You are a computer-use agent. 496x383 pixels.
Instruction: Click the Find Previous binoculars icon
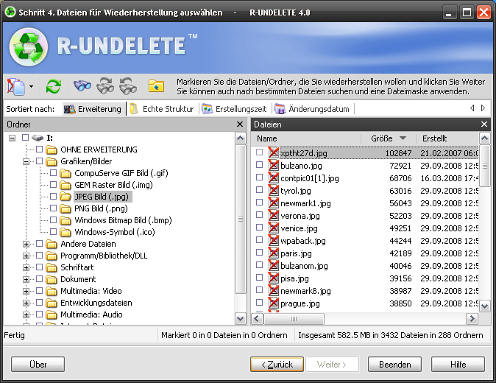[128, 85]
